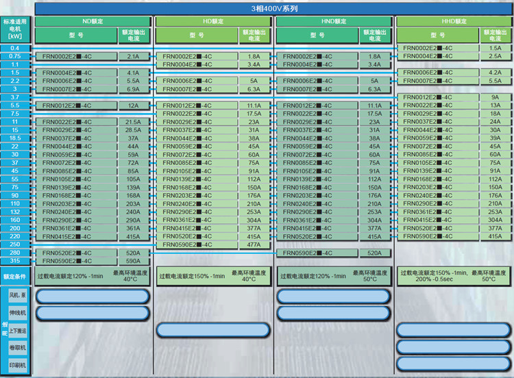The image size is (514, 378).
Task: Click the 110 kW motor row label
Action: [15, 204]
